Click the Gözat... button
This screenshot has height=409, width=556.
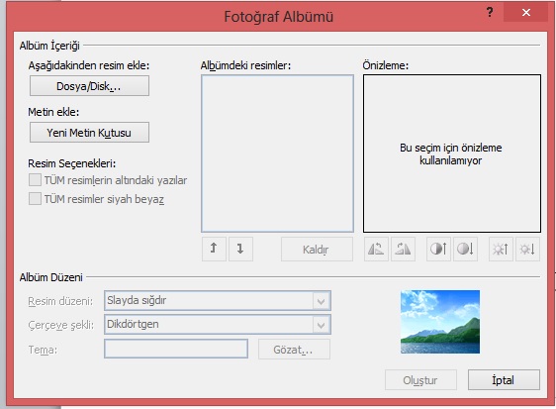[294, 350]
